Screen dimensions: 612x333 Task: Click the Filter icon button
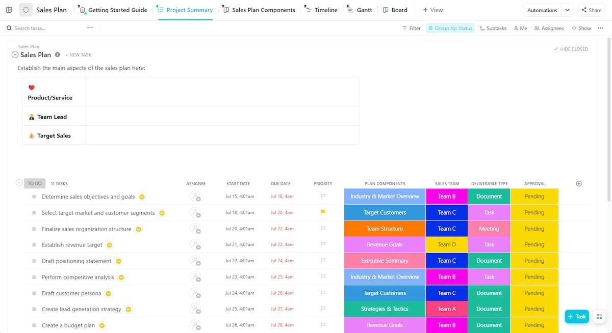tap(412, 29)
